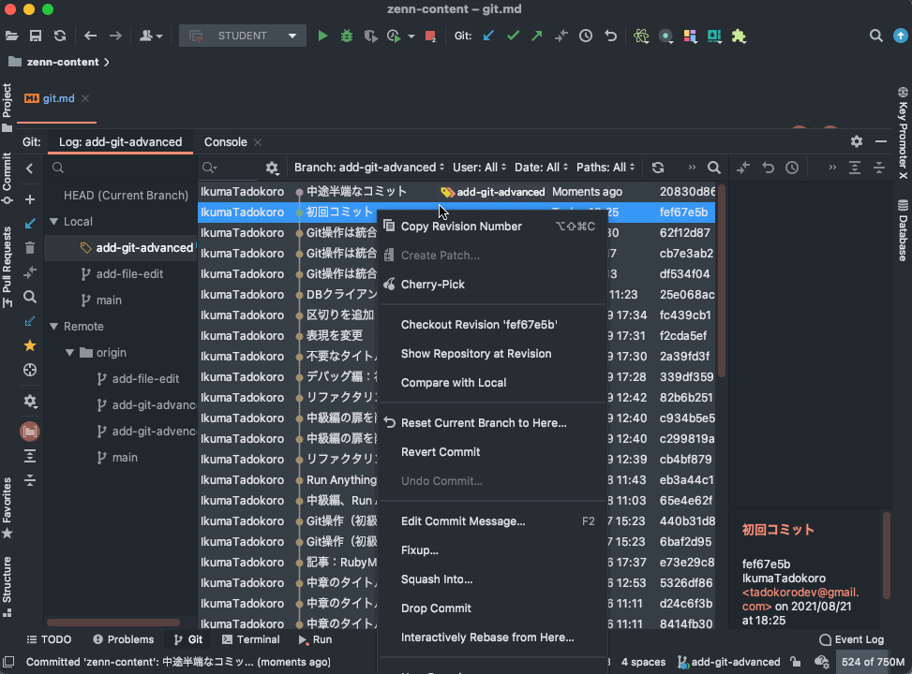This screenshot has height=674, width=912.
Task: Open the Problems tool window
Action: pos(123,639)
